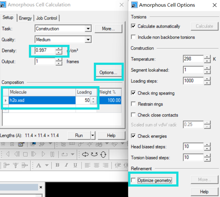Click the More... button beside Task
This screenshot has height=197, width=220.
108,29
